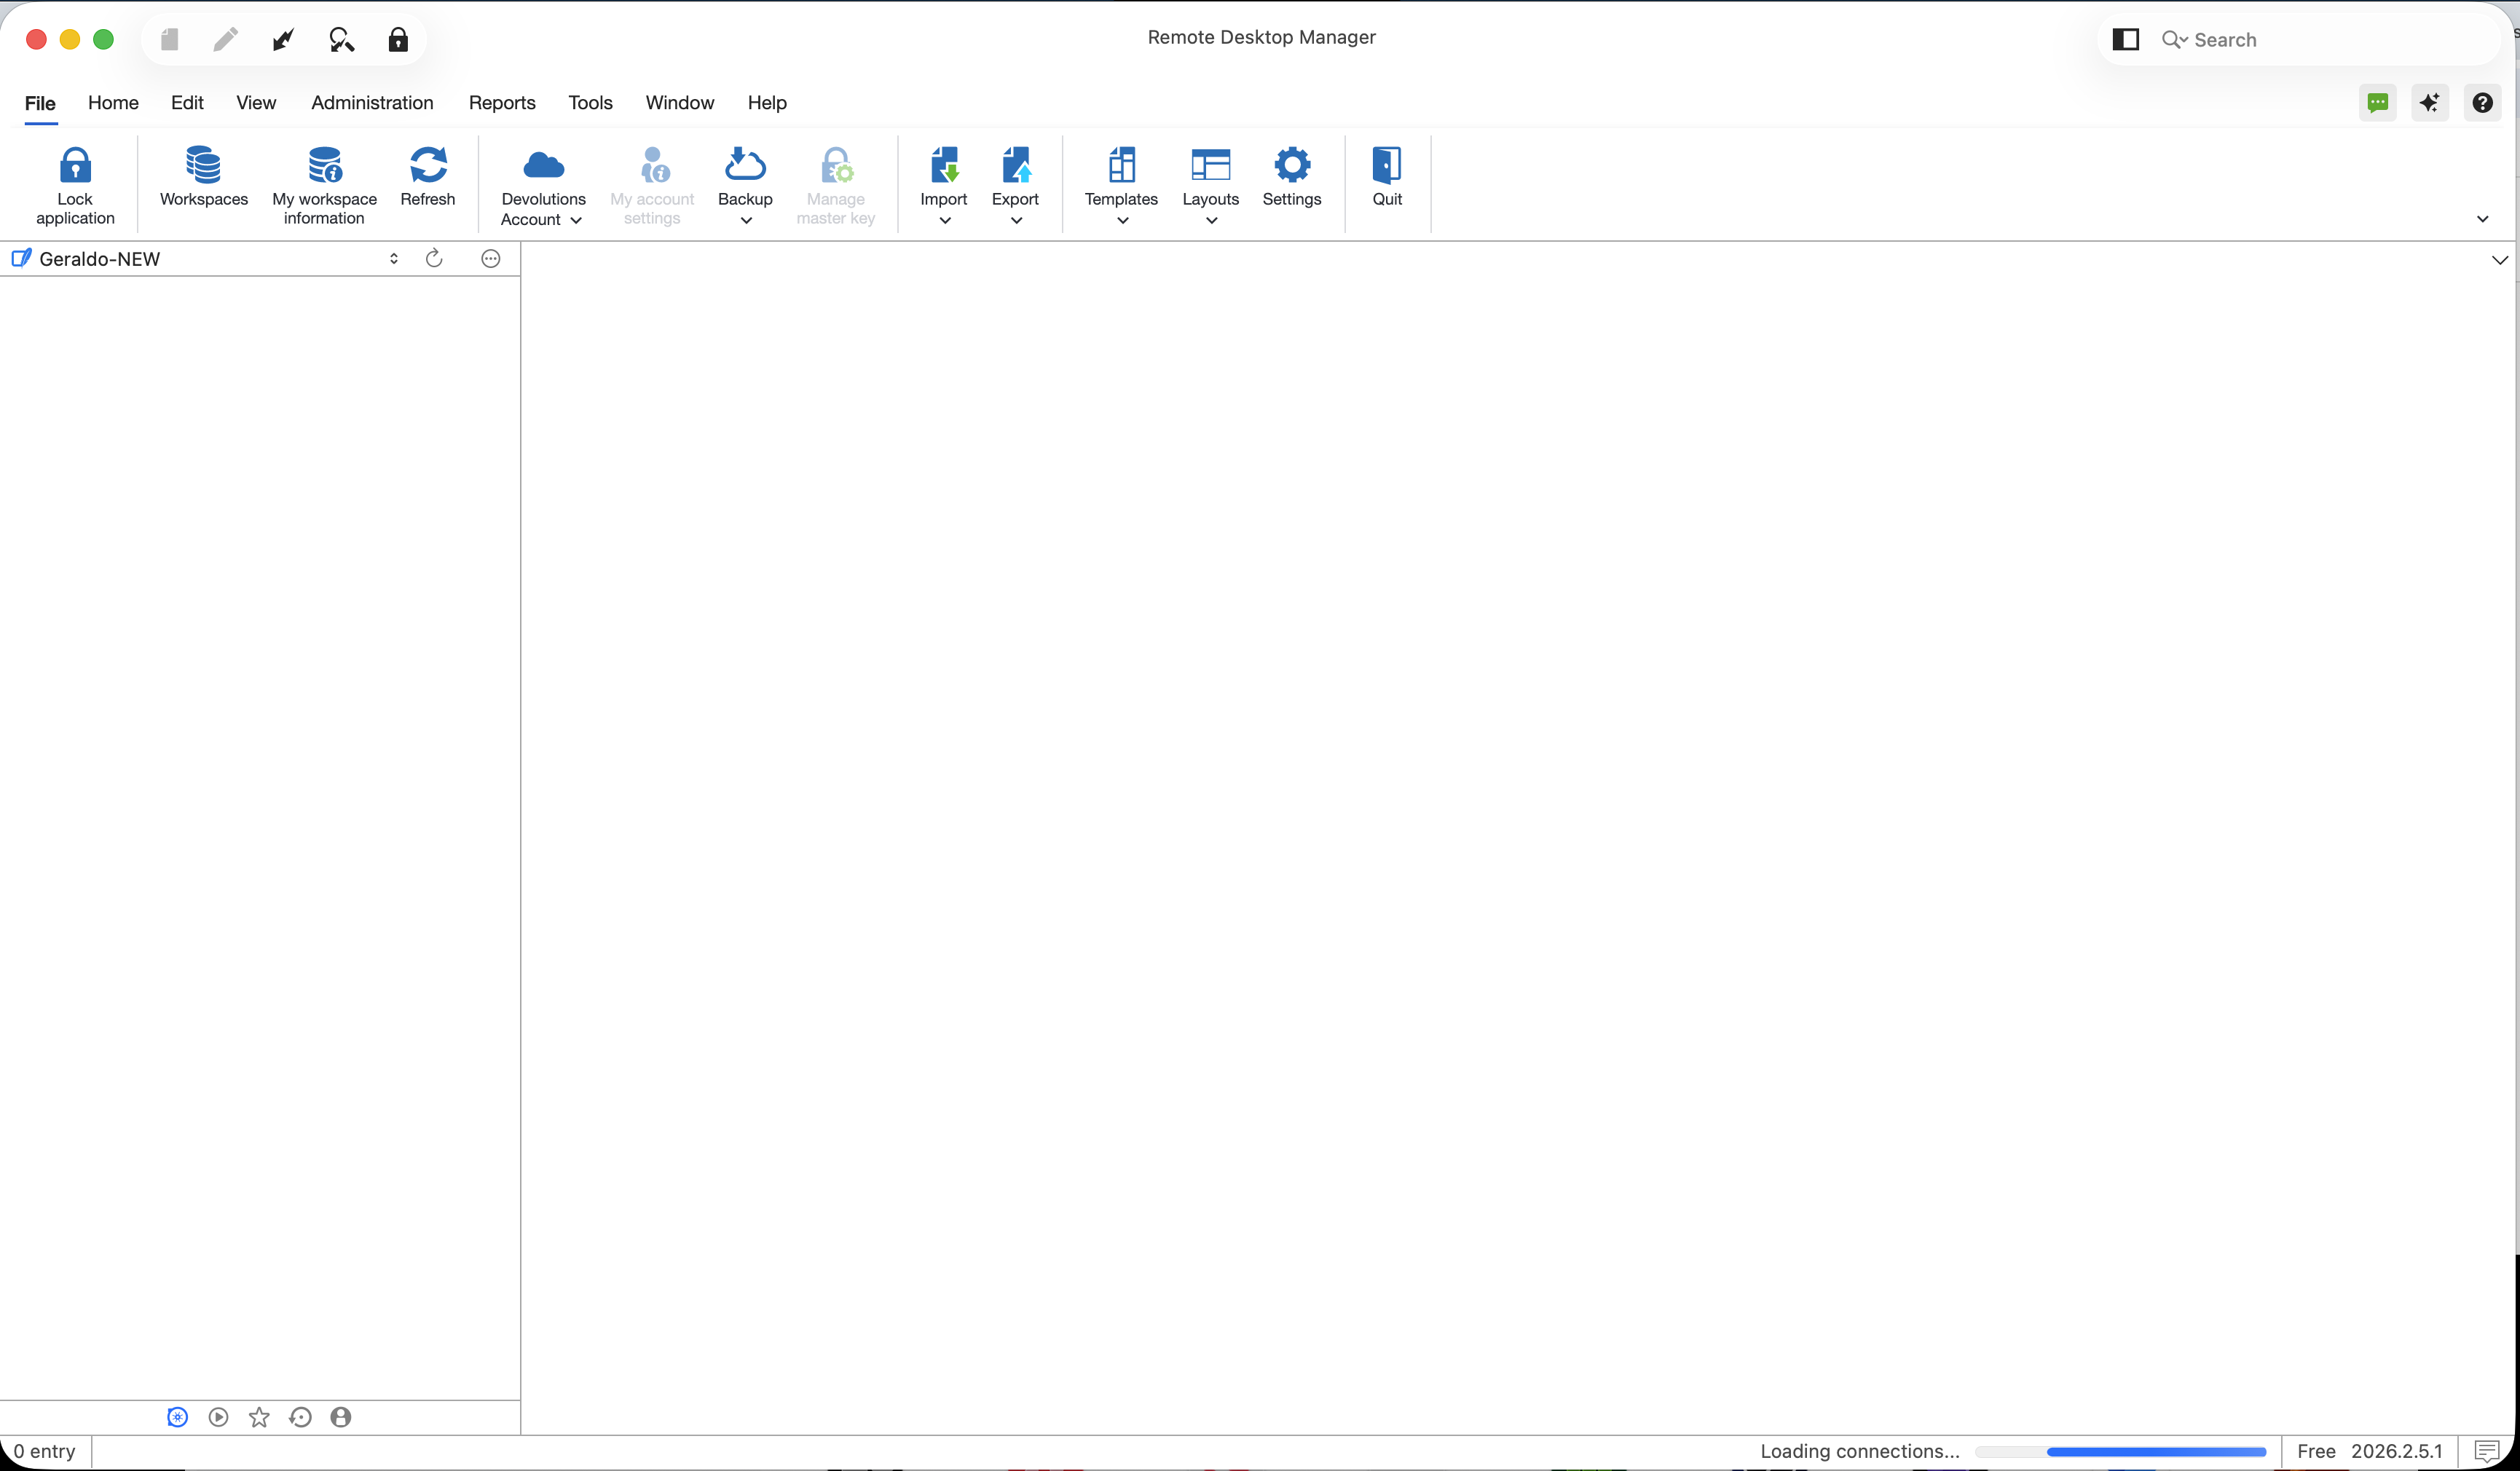The image size is (2520, 1471).
Task: Click the Quit door icon
Action: coord(1387,177)
